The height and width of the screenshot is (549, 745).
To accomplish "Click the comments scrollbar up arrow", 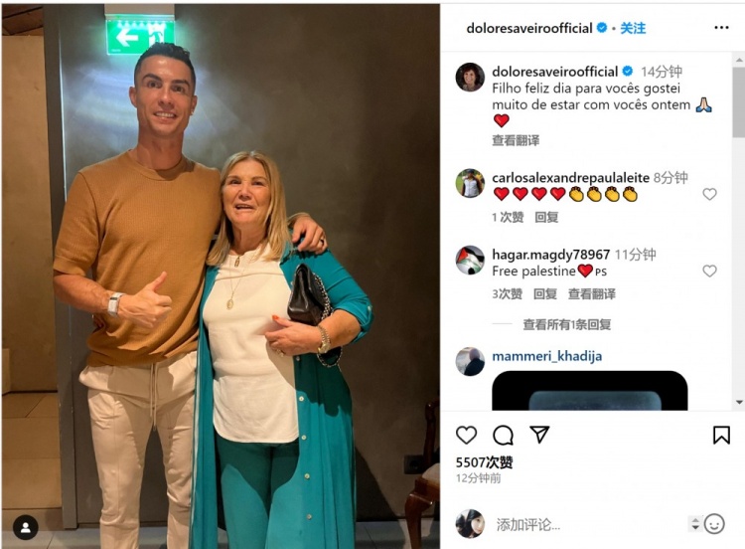I will [x=739, y=60].
